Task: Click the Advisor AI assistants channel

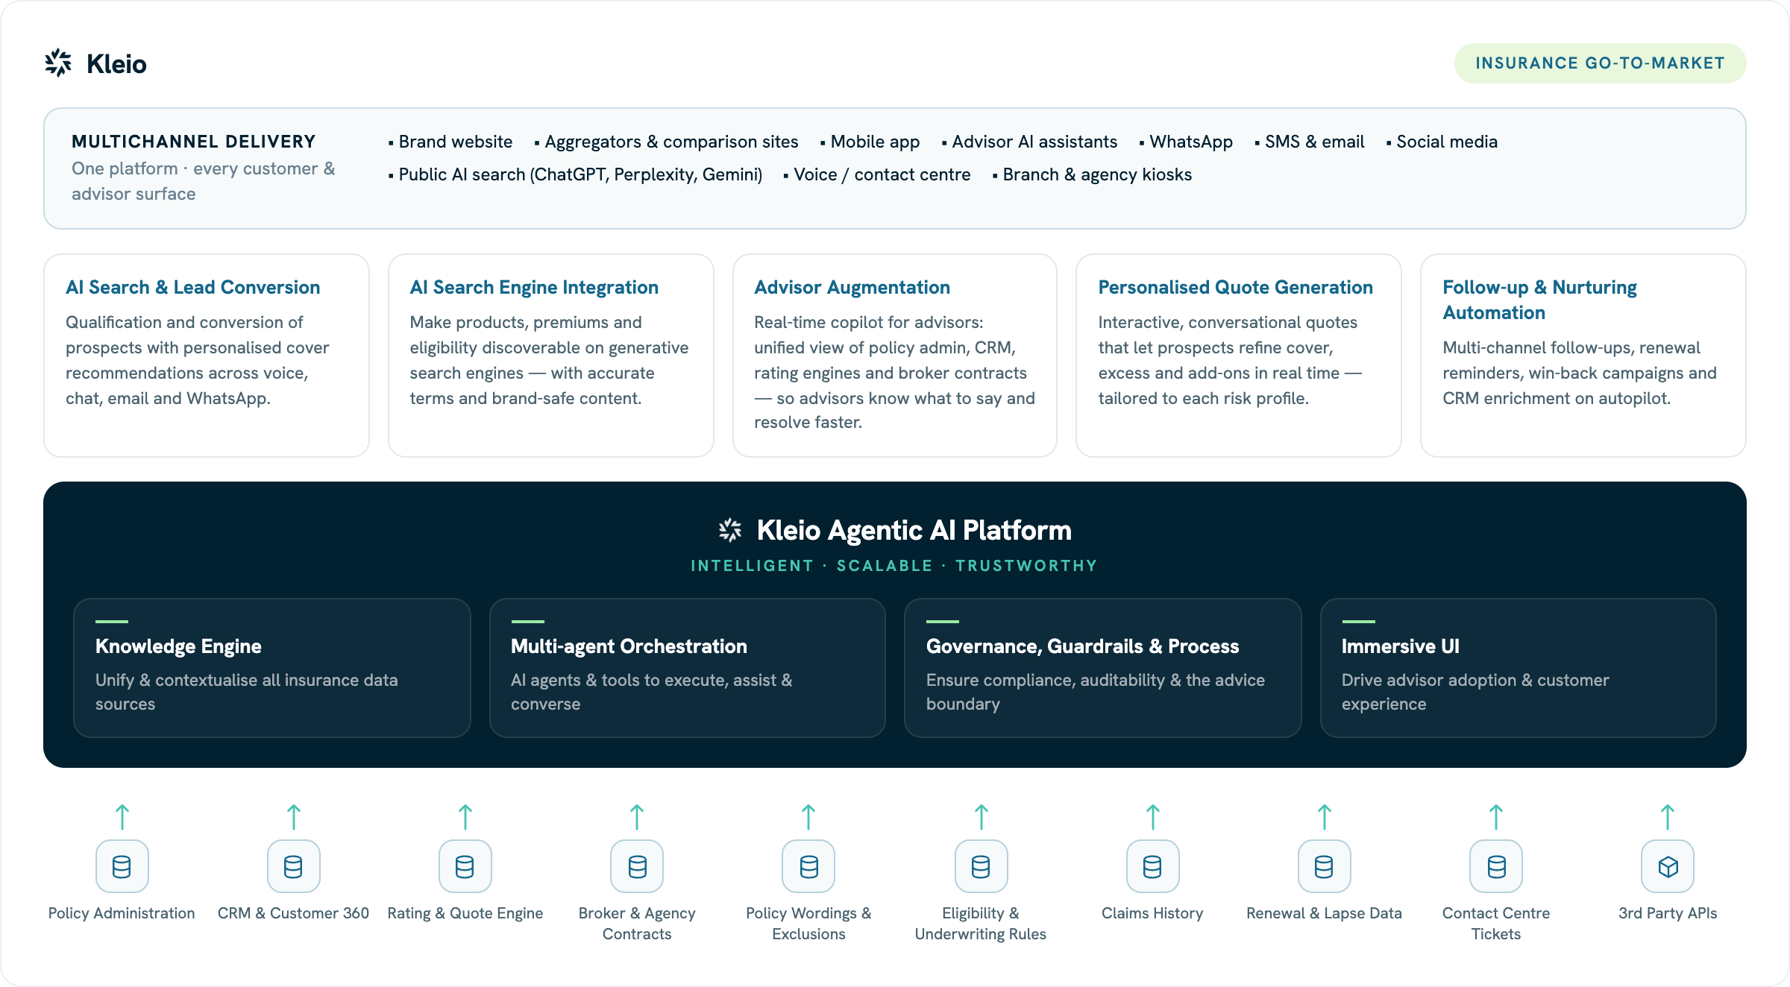Action: pos(1029,142)
